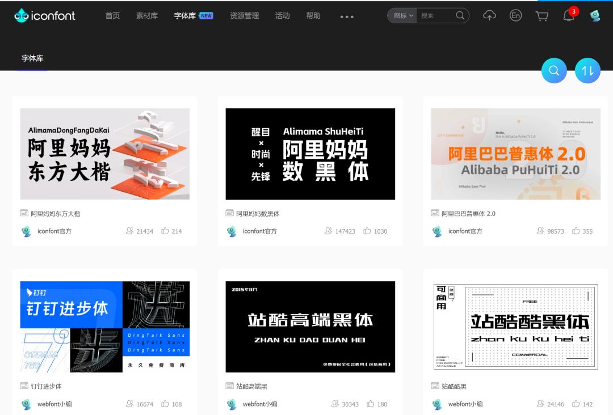Click the floating blue sort icon
Image resolution: width=613 pixels, height=415 pixels.
pyautogui.click(x=587, y=70)
